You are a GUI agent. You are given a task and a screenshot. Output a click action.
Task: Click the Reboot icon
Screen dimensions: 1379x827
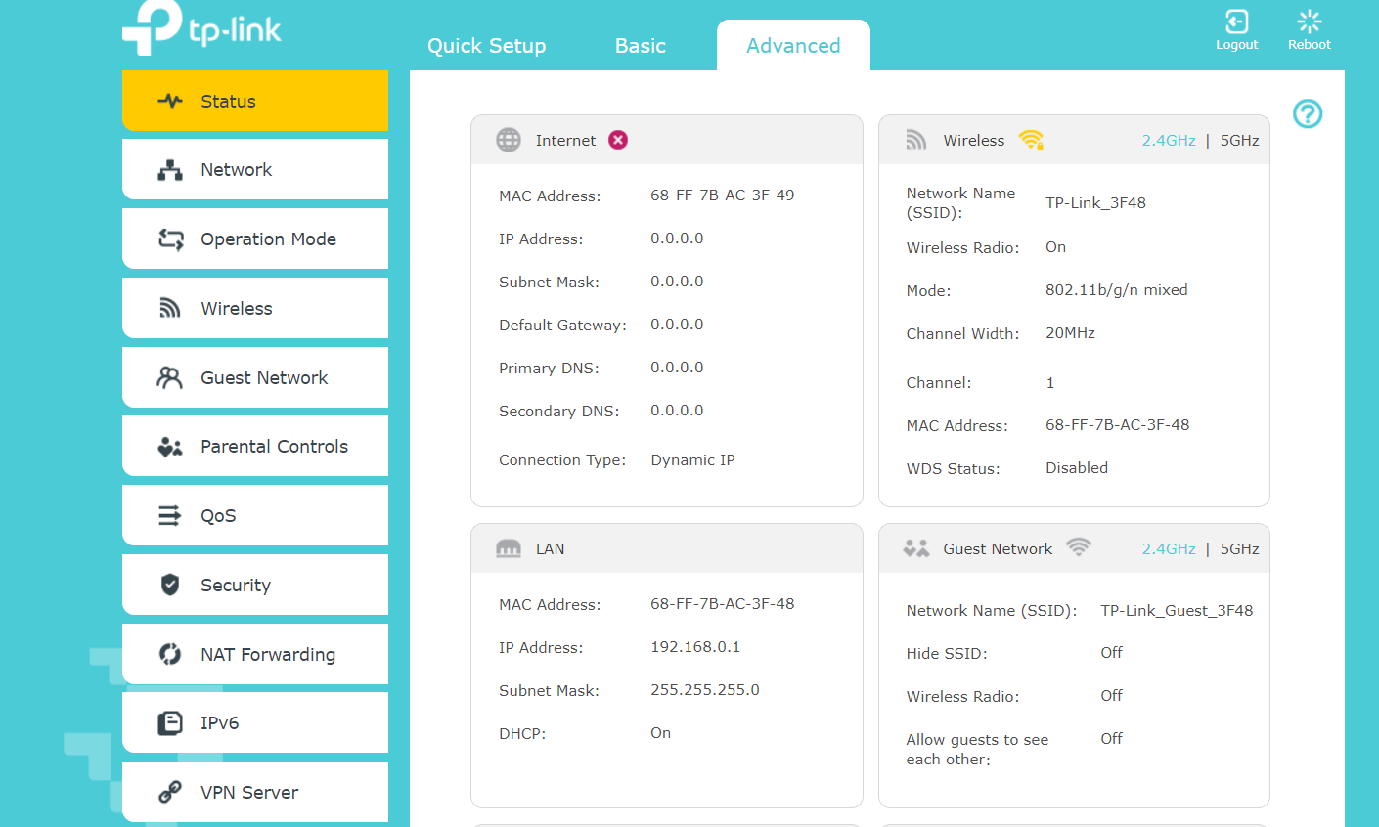1309,22
